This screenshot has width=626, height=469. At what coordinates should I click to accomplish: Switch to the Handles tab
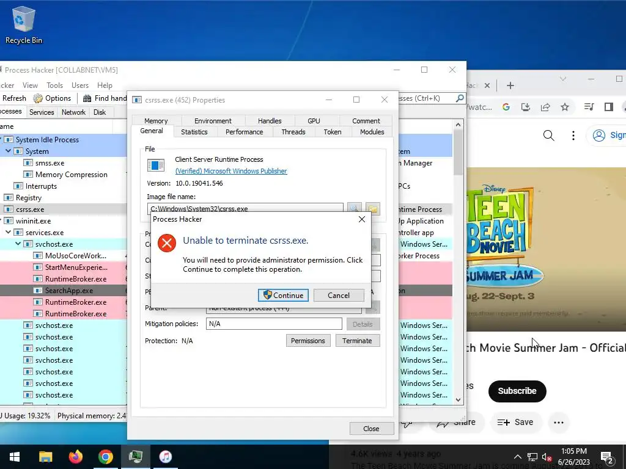click(270, 121)
